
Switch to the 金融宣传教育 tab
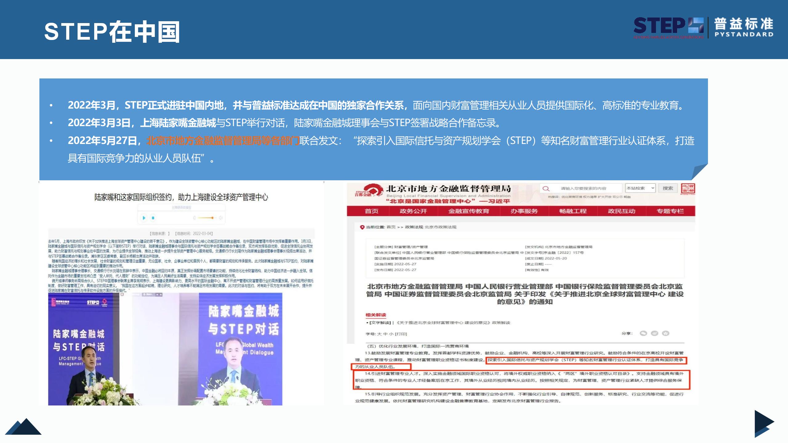[469, 211]
